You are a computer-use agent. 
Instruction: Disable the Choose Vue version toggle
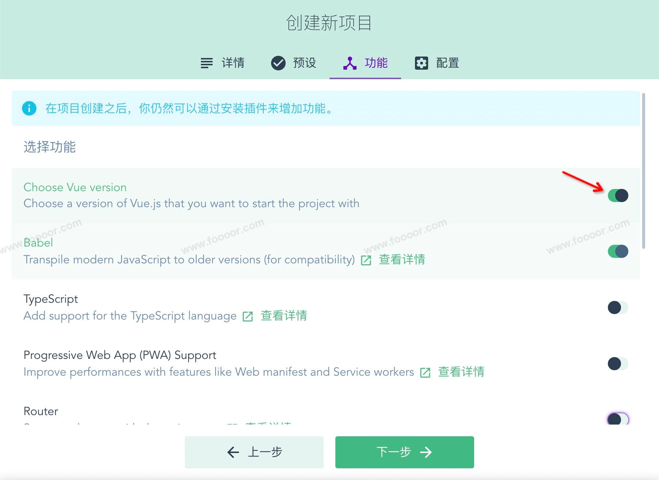[x=618, y=196]
